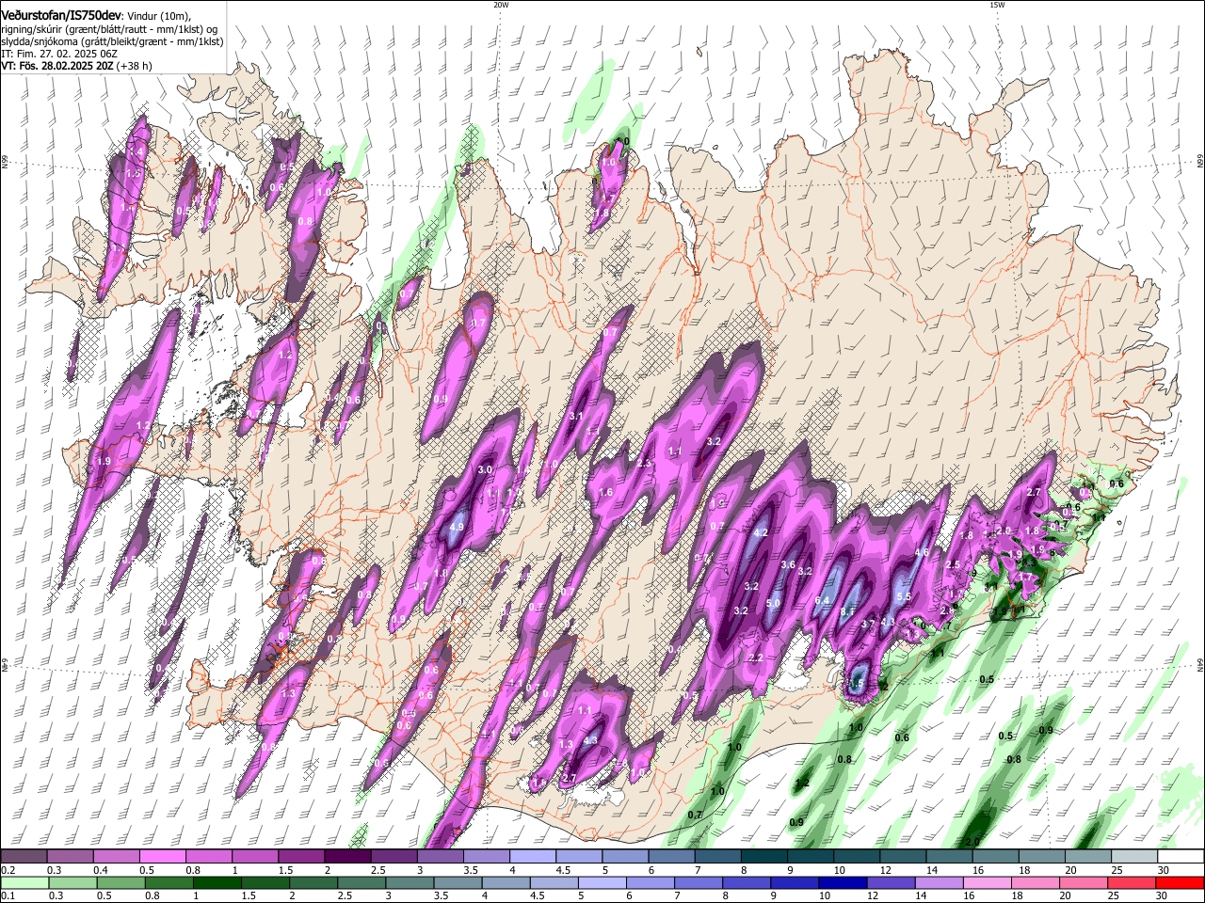Pick top-row legend swatch between 0.5 and 0.8
The height and width of the screenshot is (903, 1205).
pos(162,857)
